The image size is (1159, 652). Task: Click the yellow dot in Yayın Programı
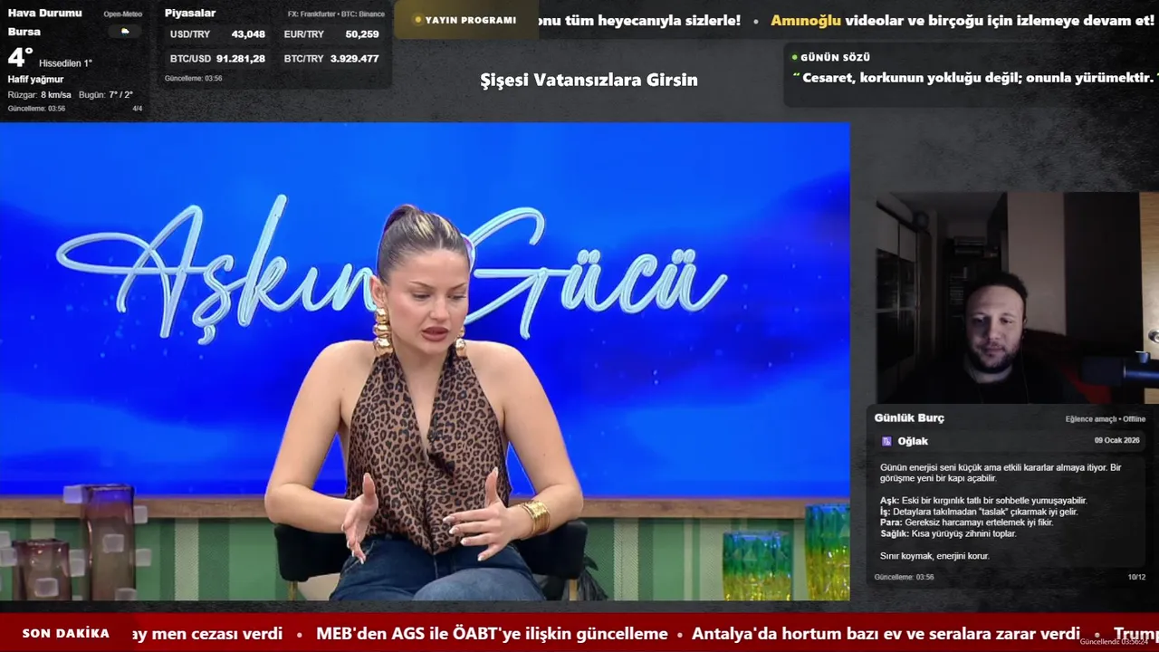click(417, 20)
